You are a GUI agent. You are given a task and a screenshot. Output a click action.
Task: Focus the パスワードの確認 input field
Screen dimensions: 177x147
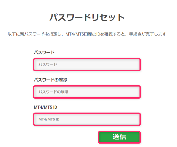[x=87, y=92]
